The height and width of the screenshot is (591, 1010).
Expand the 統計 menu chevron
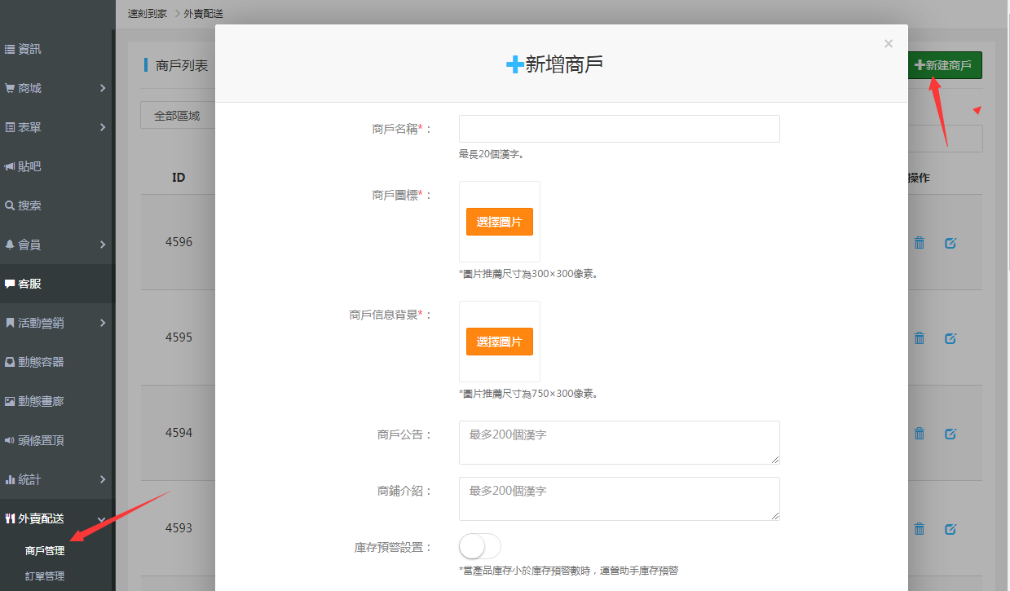(103, 479)
